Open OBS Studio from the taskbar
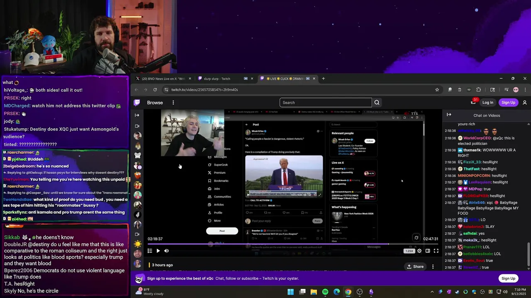The height and width of the screenshot is (298, 531). click(360, 292)
